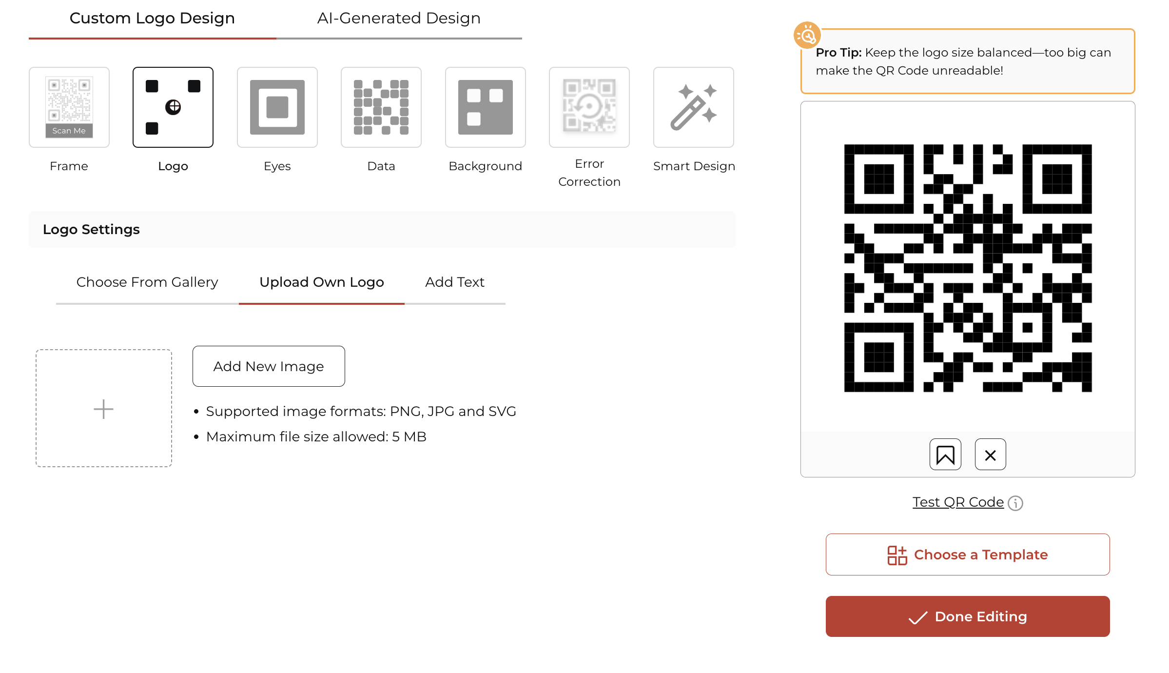
Task: Click the Logo Settings section header
Action: pos(382,230)
